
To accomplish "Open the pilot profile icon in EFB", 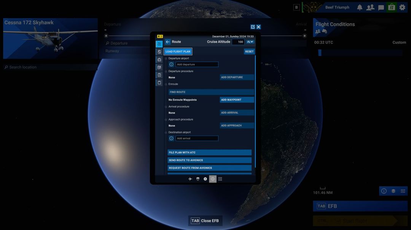I will 198,179.
